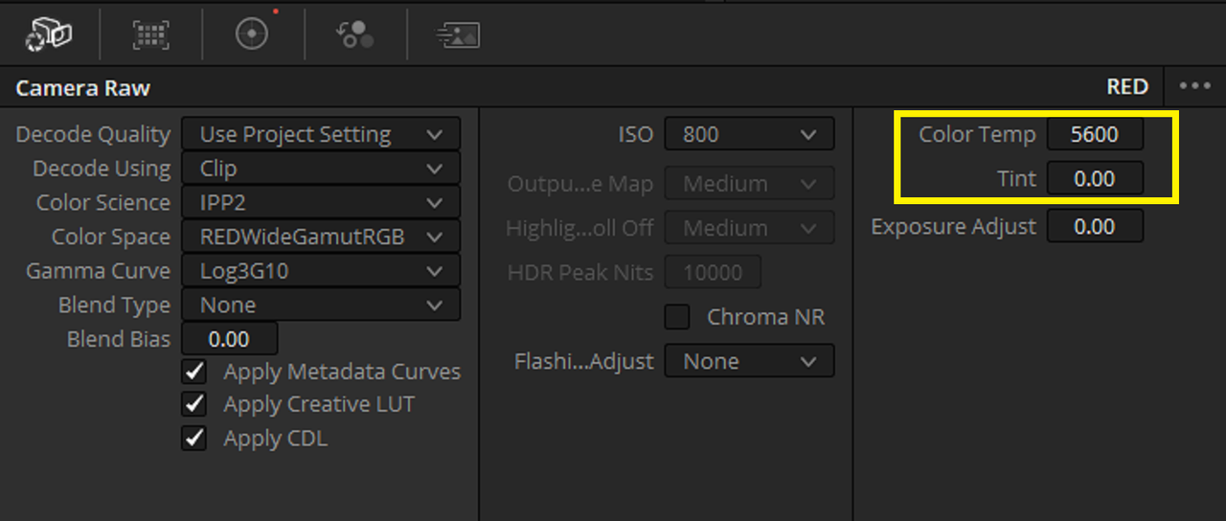Disable Apply CDL checkbox

[x=194, y=439]
